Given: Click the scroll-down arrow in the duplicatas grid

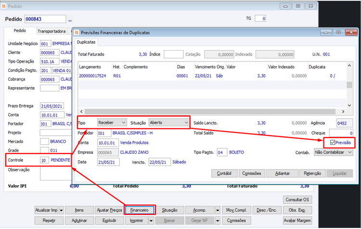Looking at the screenshot, I should tap(349, 105).
